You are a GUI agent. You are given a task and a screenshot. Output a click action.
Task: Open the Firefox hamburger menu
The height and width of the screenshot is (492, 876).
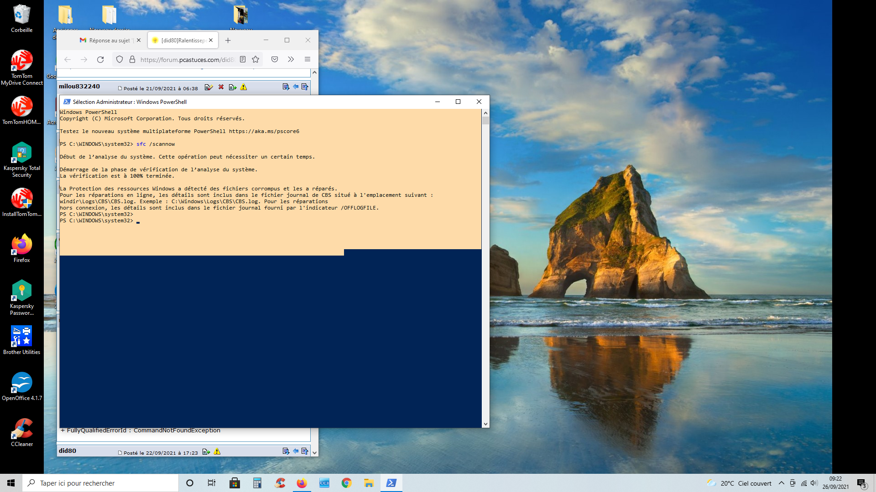pos(308,60)
